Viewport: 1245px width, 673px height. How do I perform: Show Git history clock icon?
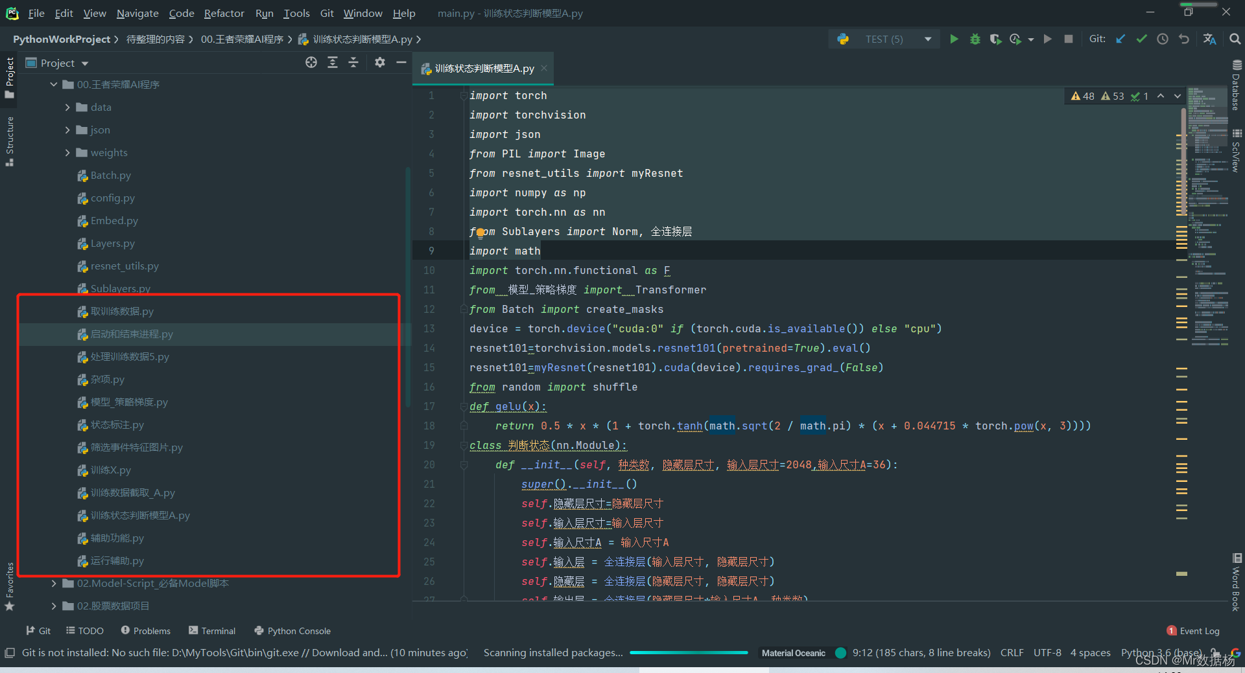[x=1163, y=40]
